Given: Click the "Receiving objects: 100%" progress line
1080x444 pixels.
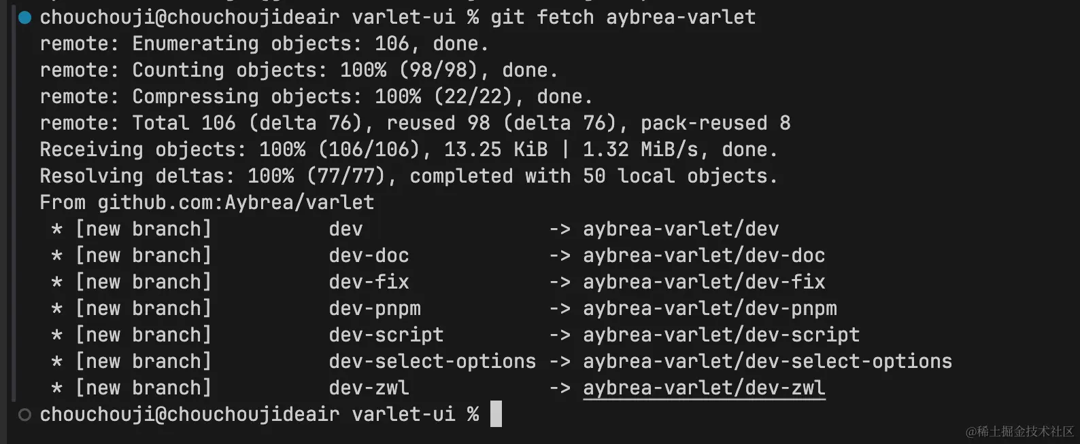Looking at the screenshot, I should (x=408, y=149).
